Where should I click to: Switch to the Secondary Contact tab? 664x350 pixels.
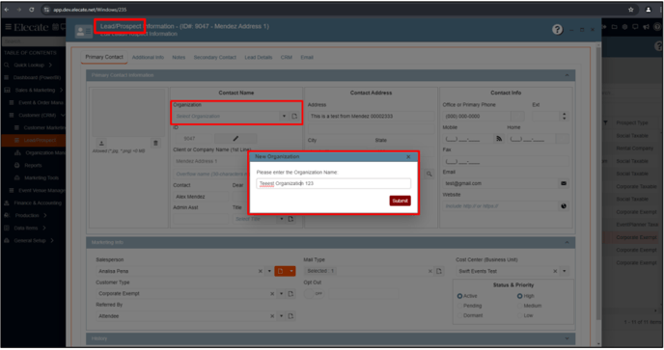[x=214, y=58]
